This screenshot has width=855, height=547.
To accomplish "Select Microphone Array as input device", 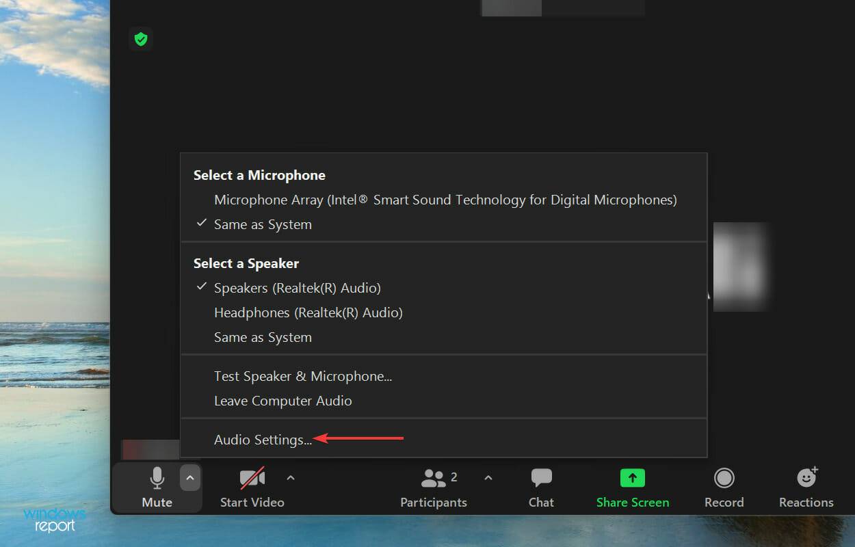I will pos(445,200).
